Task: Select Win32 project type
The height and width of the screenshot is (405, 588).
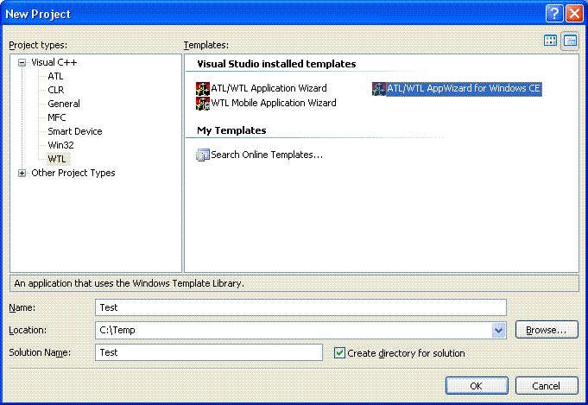Action: 60,145
